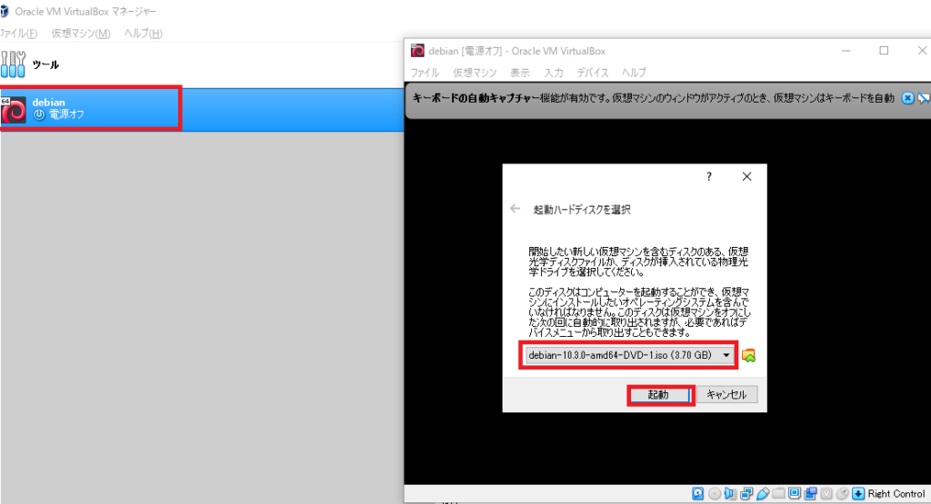Open ヘルプ(H) menu in the Manager window
Screen dimensions: 931x504
143,34
